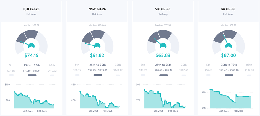
Task: Click the $91.82 NSW price value
Action: [97, 55]
